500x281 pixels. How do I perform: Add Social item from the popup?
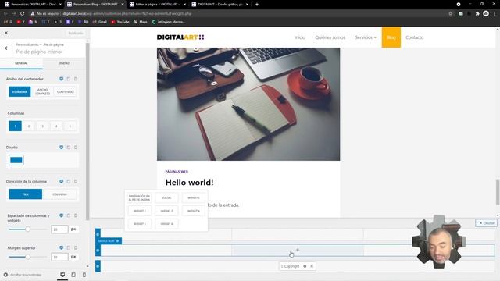166,197
